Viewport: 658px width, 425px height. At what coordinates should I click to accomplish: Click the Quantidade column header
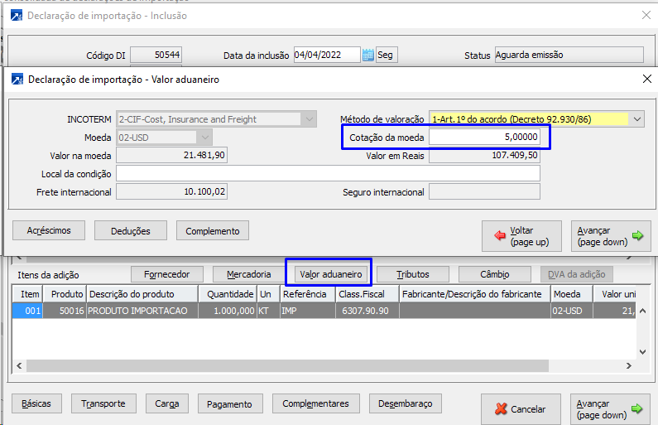click(x=228, y=294)
